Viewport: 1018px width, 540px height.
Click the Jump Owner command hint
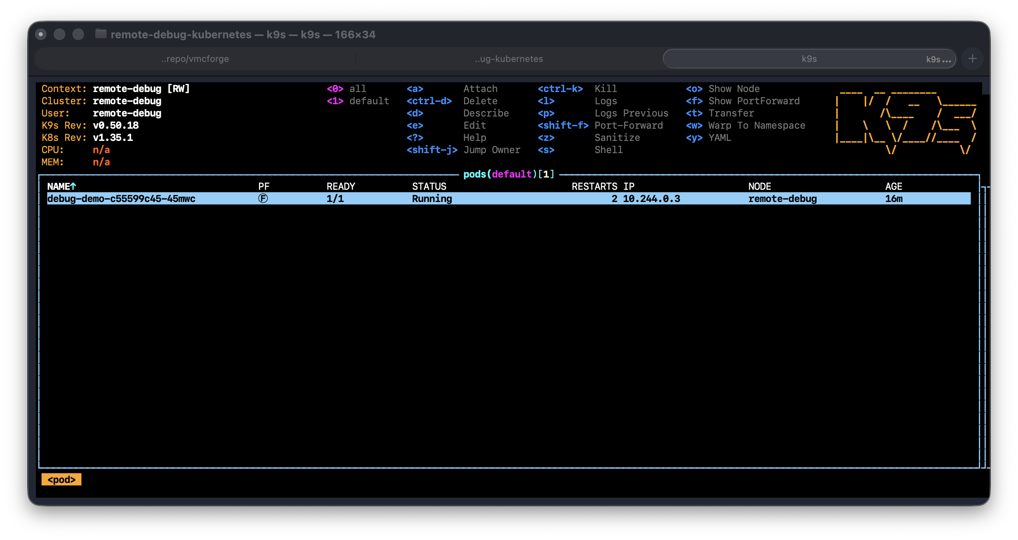(x=492, y=150)
